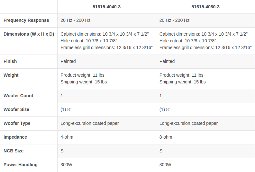Viewport: 255px width, 172px height.
Task: Click the 4-ohm impedance value
Action: (67, 137)
